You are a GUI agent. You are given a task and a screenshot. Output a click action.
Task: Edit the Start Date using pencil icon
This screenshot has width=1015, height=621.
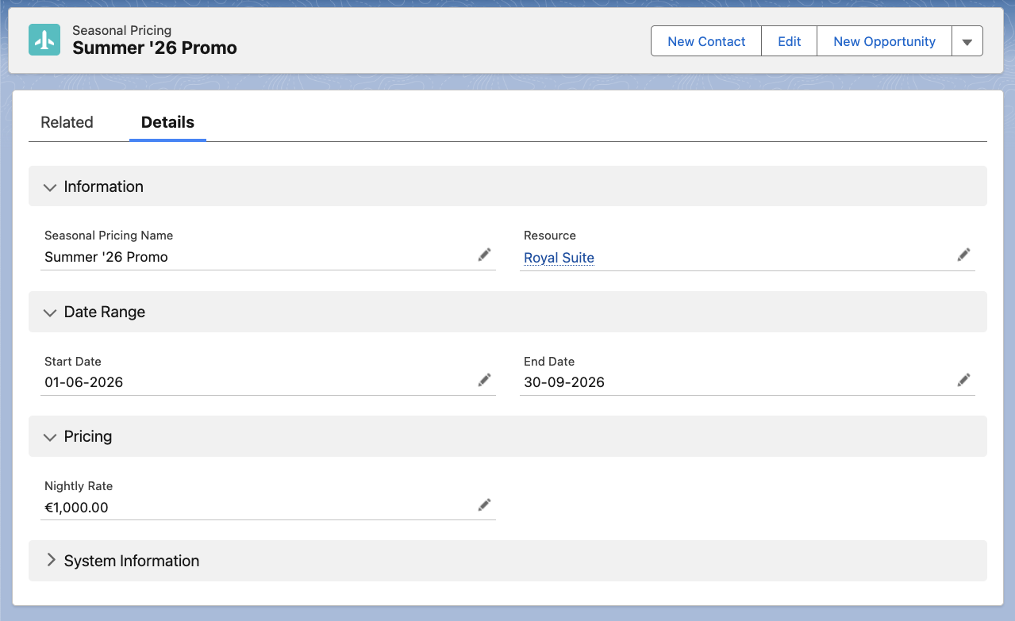(x=484, y=380)
